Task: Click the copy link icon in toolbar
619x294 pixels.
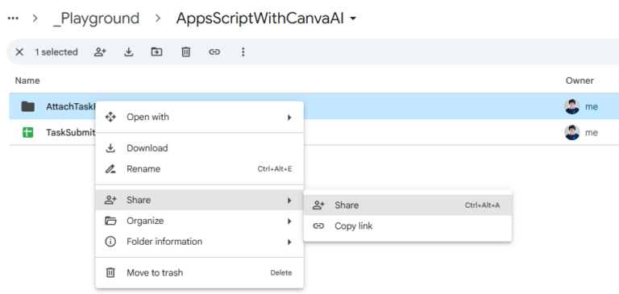Action: tap(214, 52)
